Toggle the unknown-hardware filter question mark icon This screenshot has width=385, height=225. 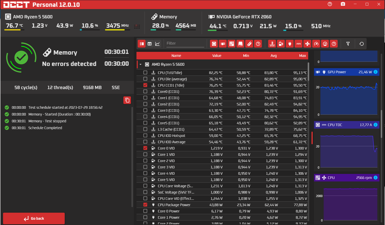[258, 44]
